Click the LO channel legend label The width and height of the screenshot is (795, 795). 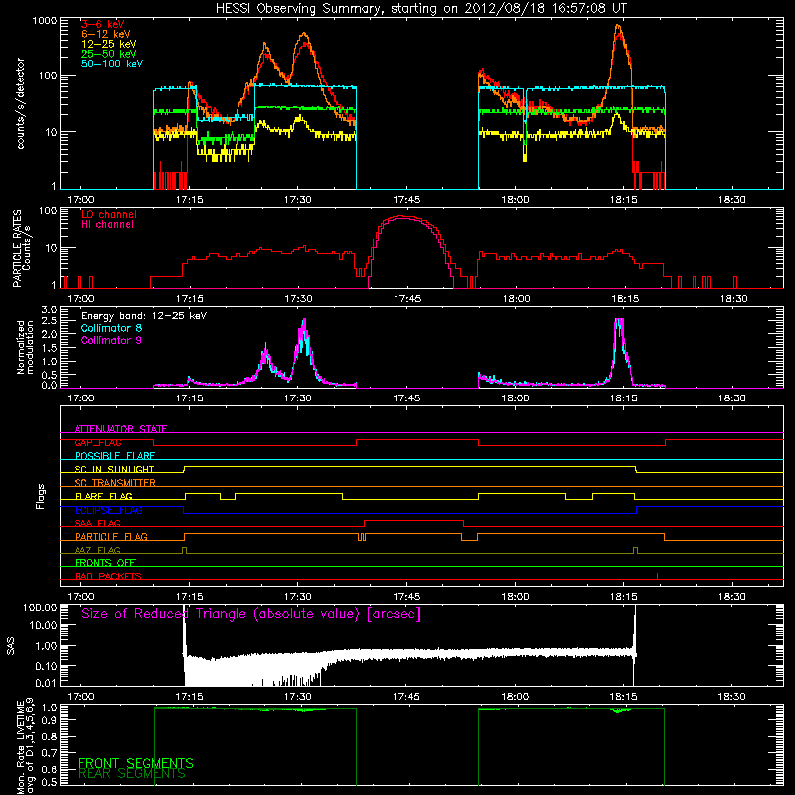pyautogui.click(x=109, y=214)
